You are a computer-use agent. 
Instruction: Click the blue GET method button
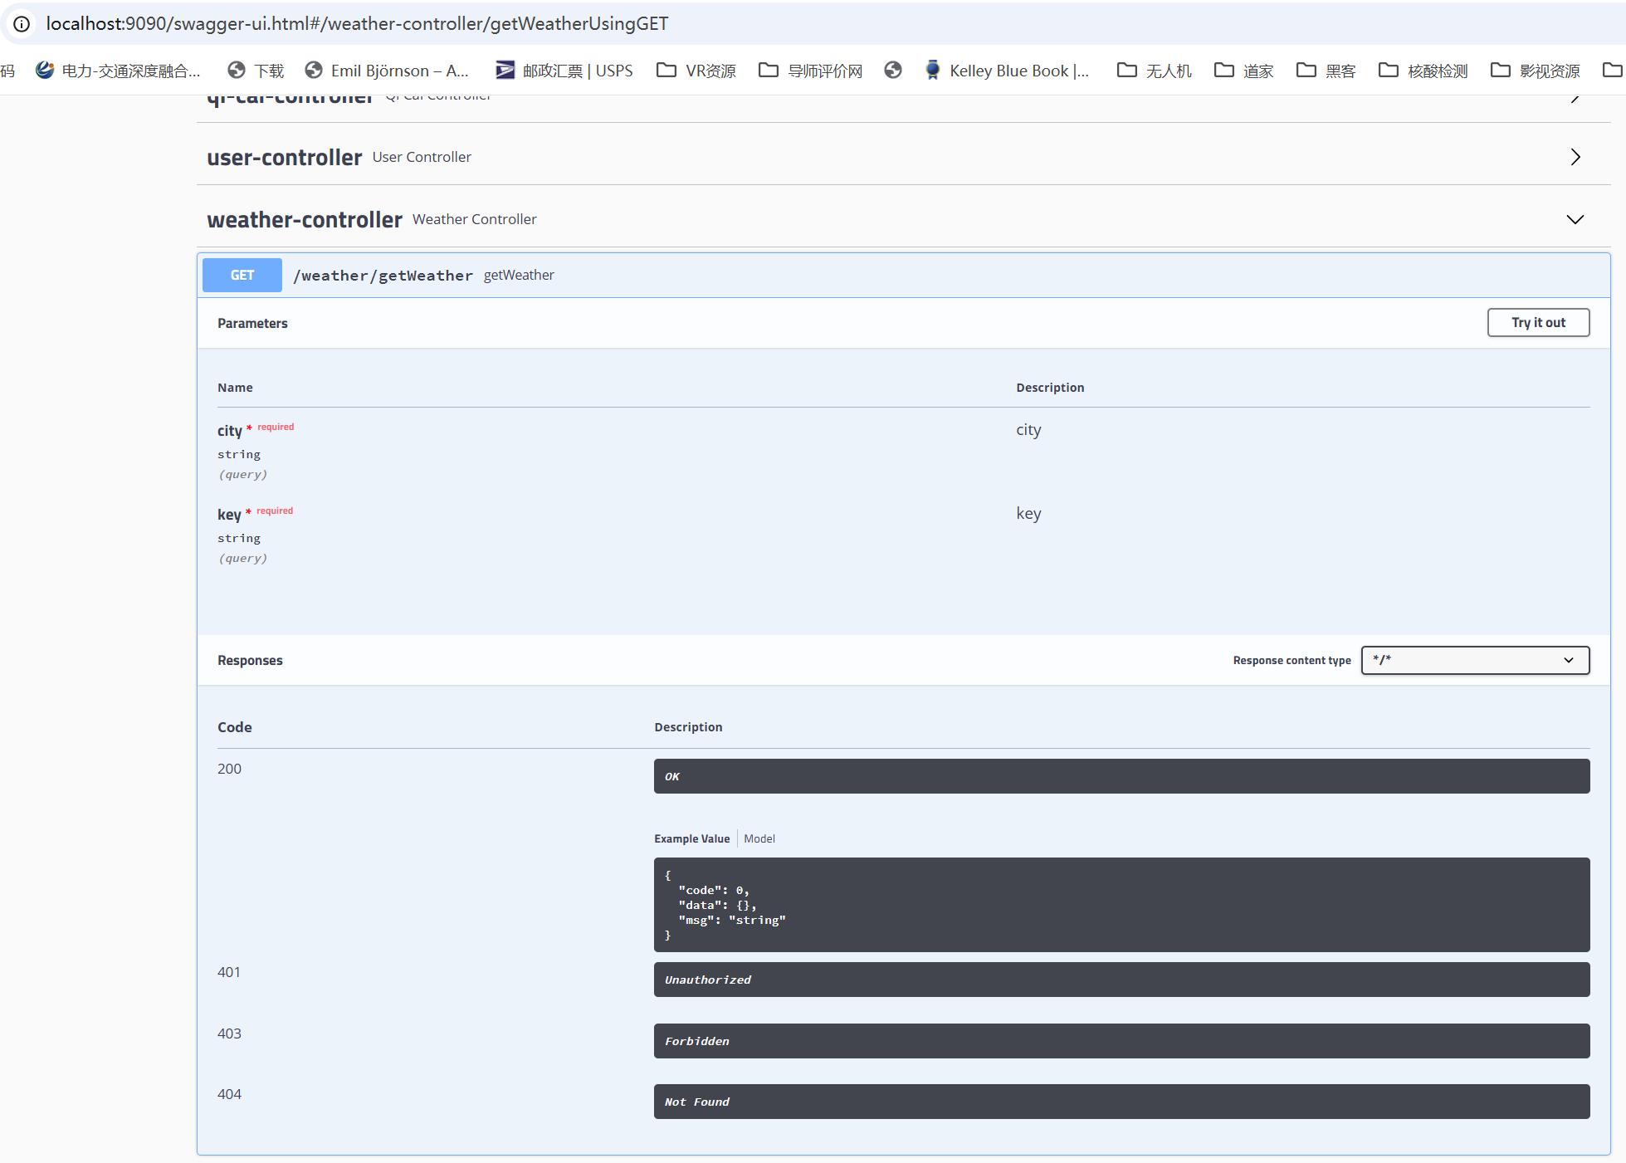click(x=242, y=276)
